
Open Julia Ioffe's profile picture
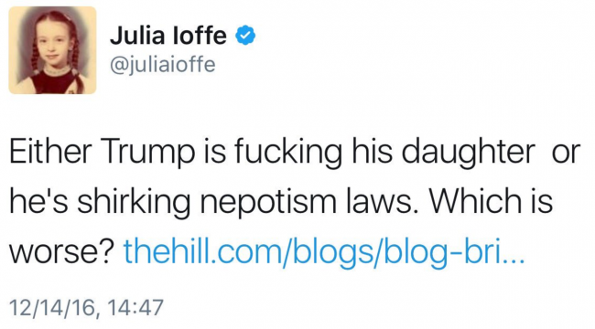pyautogui.click(x=52, y=50)
